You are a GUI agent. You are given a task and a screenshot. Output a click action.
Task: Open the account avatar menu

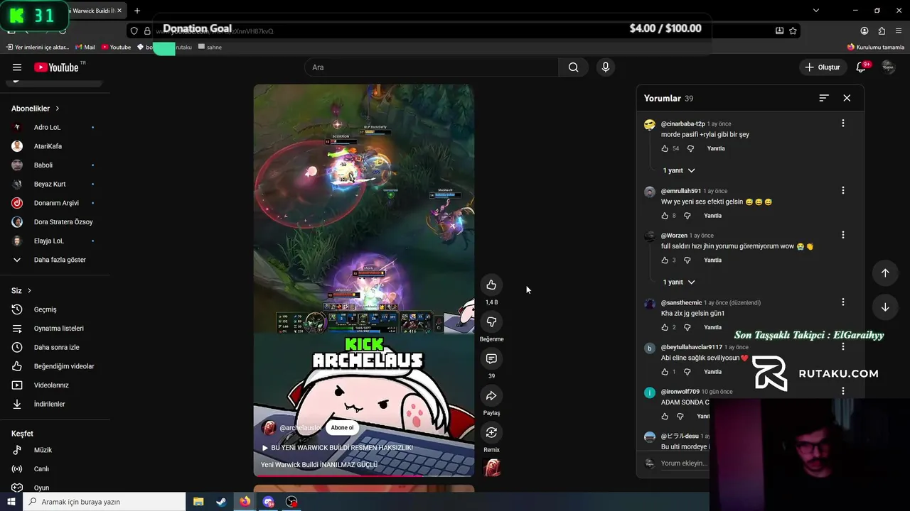coord(888,67)
